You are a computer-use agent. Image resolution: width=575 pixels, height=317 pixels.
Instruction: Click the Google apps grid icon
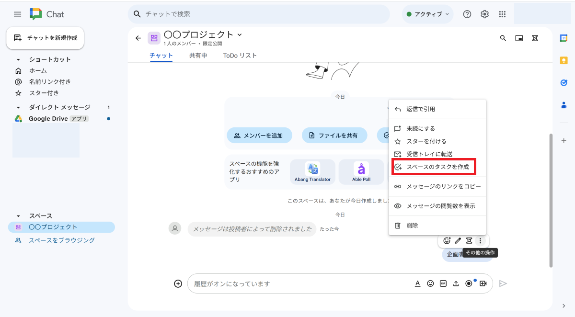click(x=502, y=14)
